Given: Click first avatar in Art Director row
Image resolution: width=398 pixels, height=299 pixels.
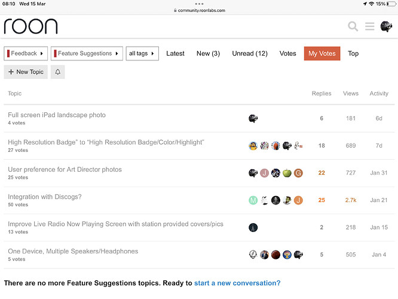Looking at the screenshot, I should 253,173.
